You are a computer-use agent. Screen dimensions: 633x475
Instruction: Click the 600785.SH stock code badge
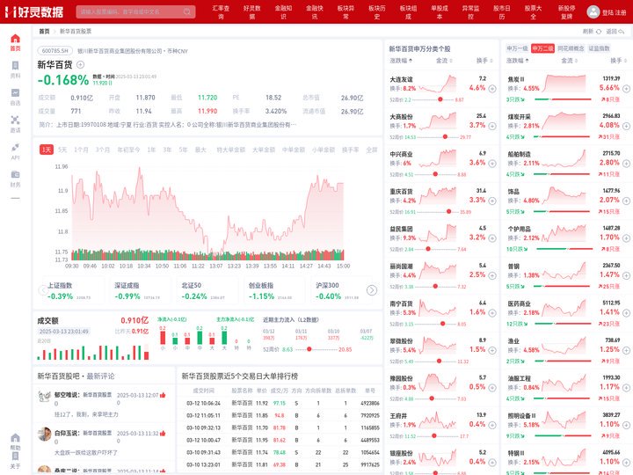tap(55, 51)
